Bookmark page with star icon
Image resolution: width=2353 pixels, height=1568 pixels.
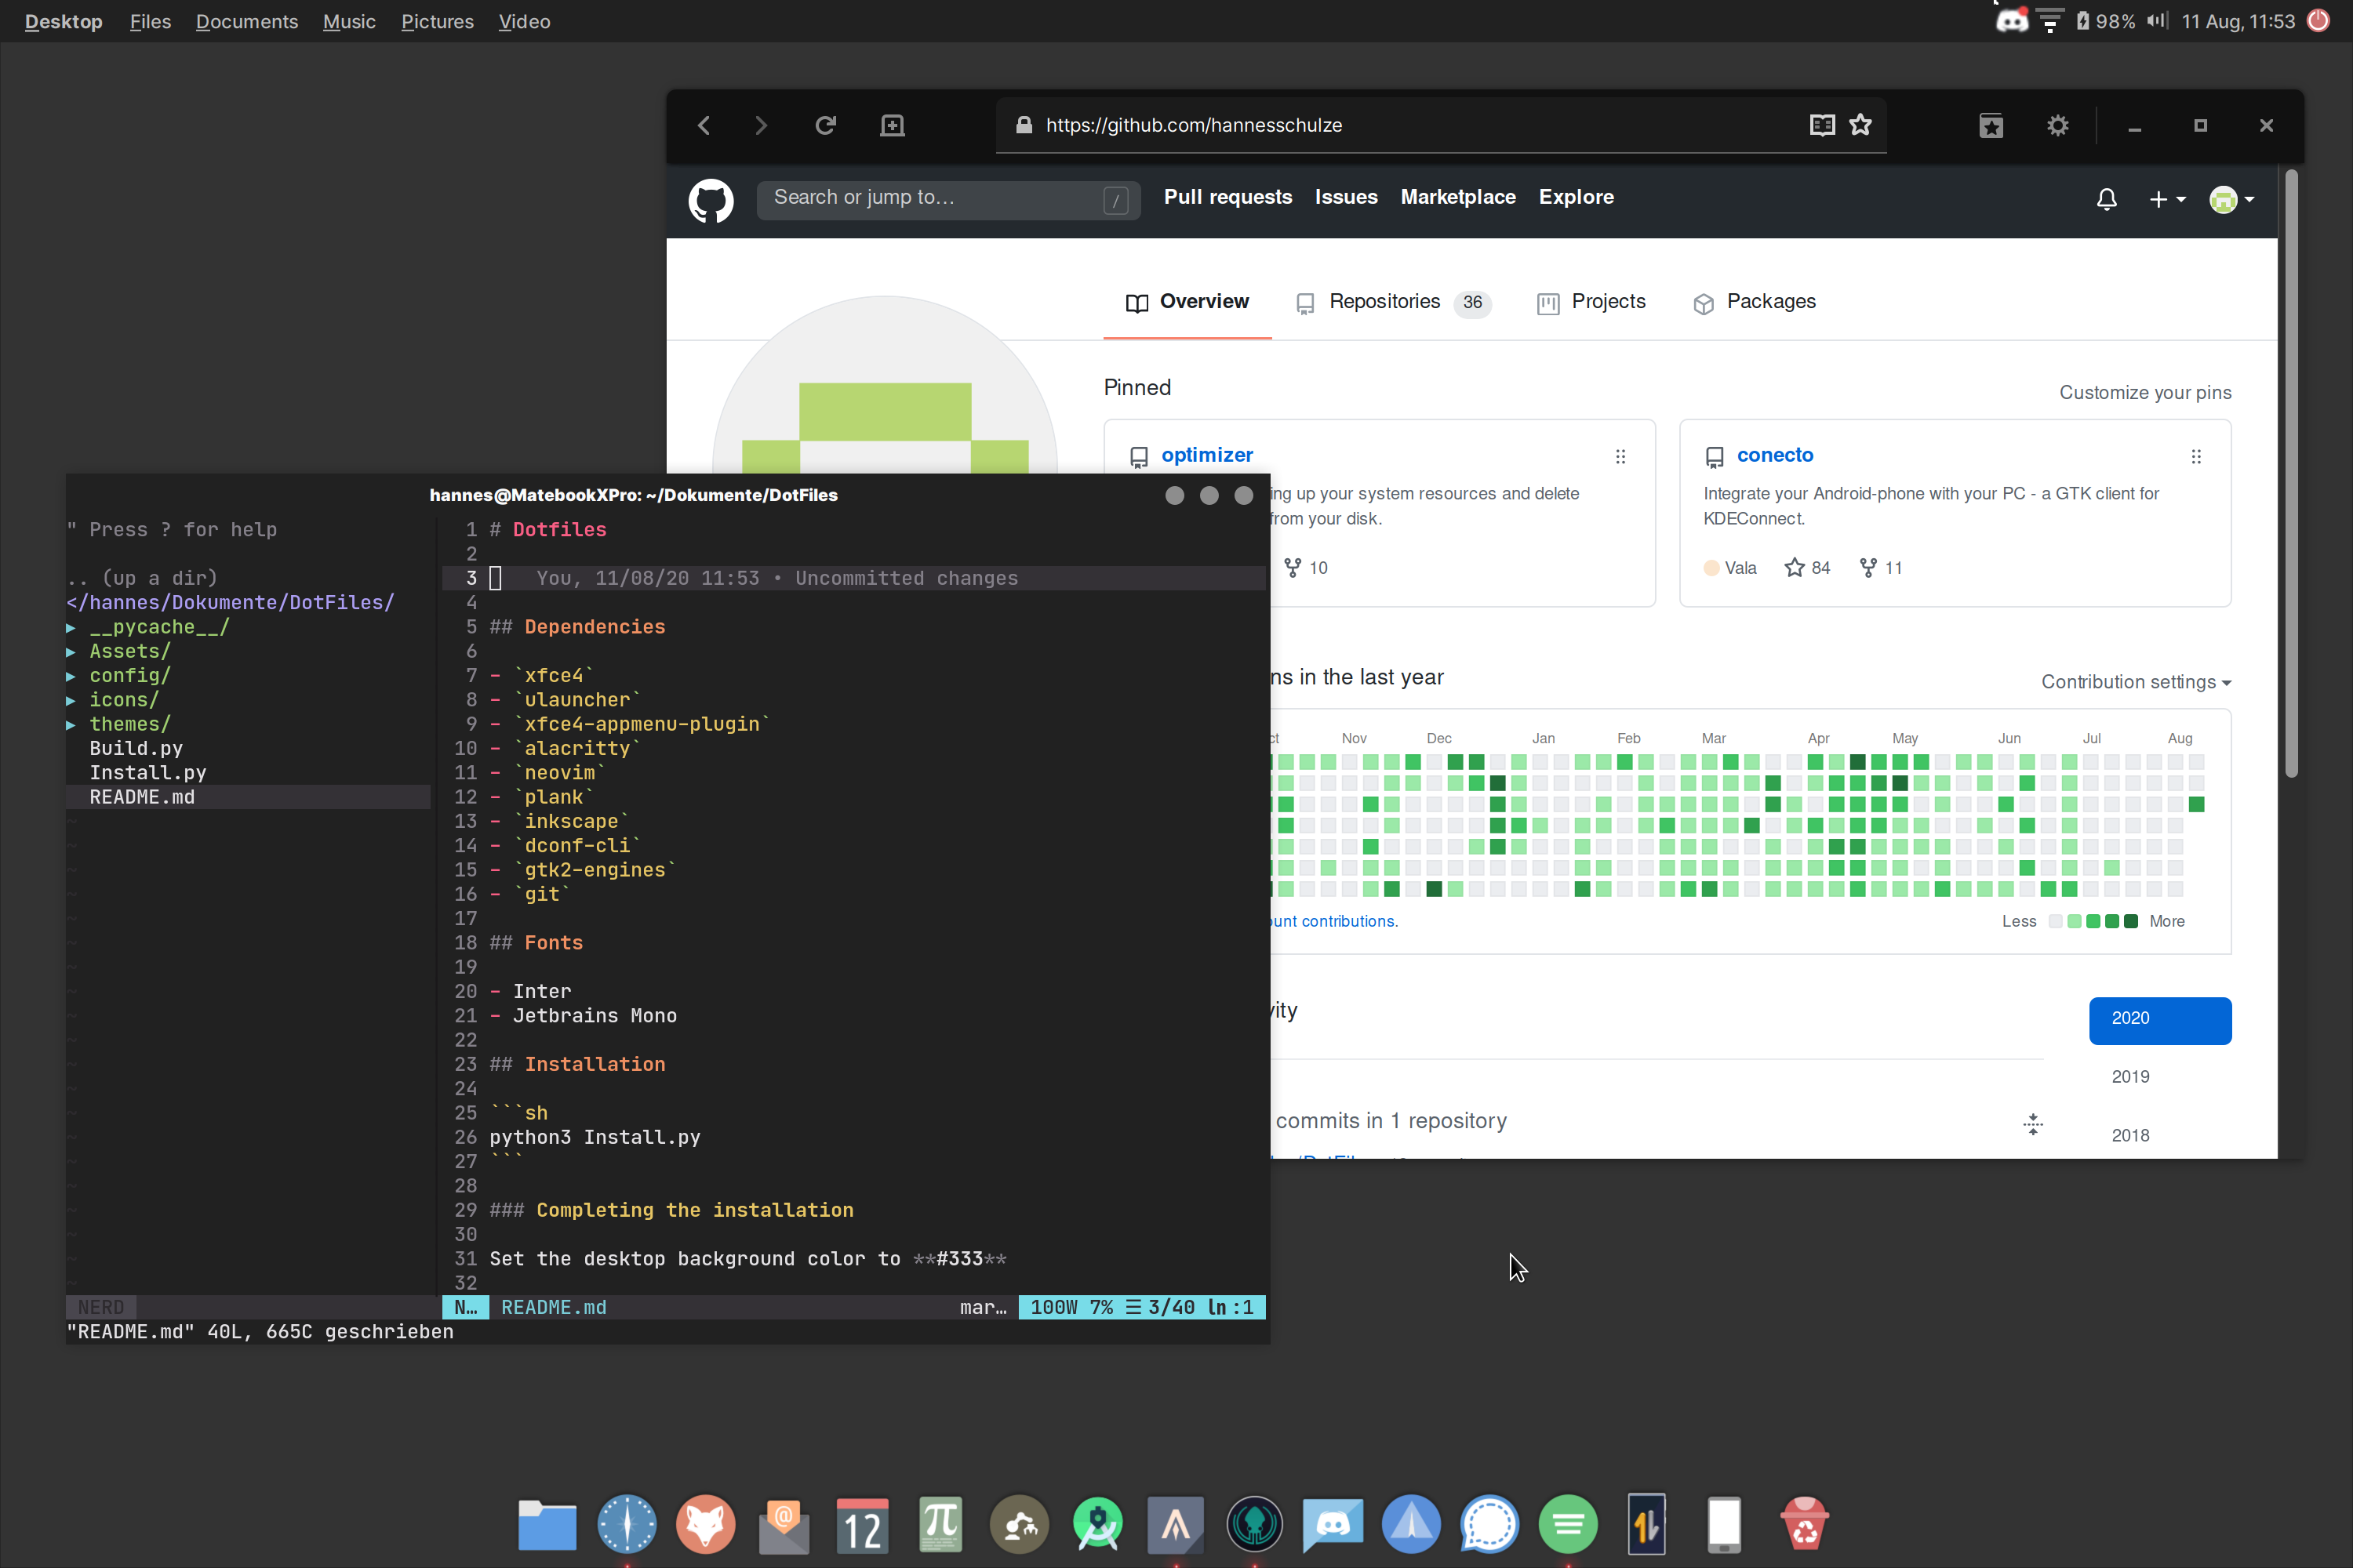1860,125
